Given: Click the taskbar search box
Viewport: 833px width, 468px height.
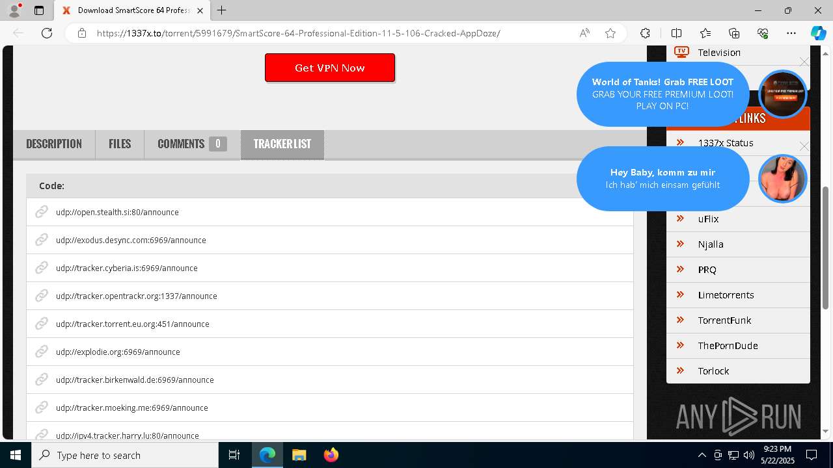Looking at the screenshot, I should pos(125,455).
